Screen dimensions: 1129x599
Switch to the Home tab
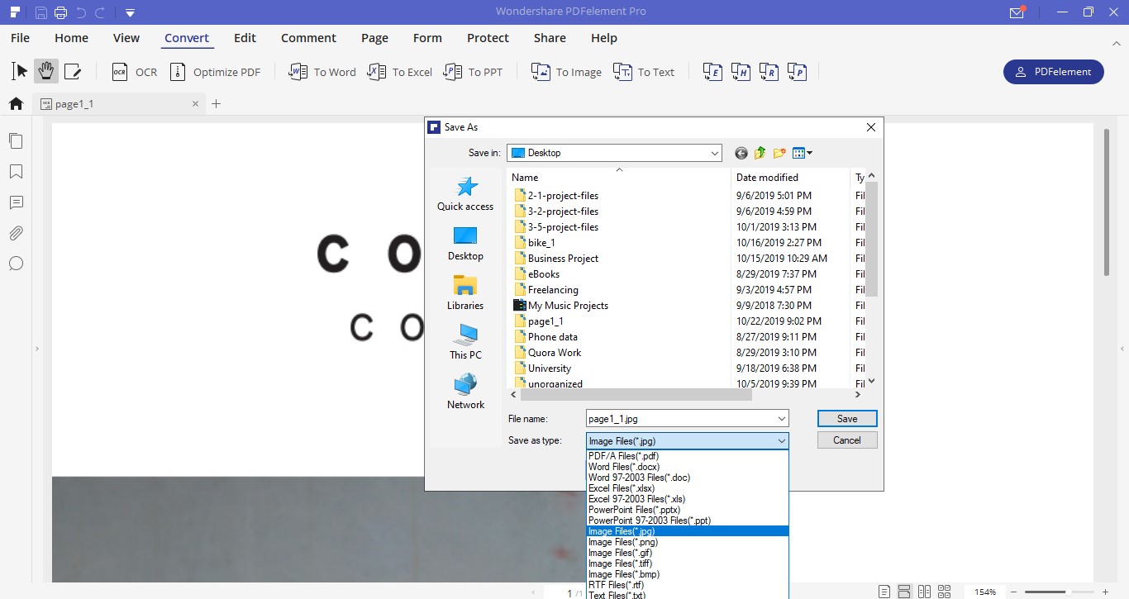(71, 38)
